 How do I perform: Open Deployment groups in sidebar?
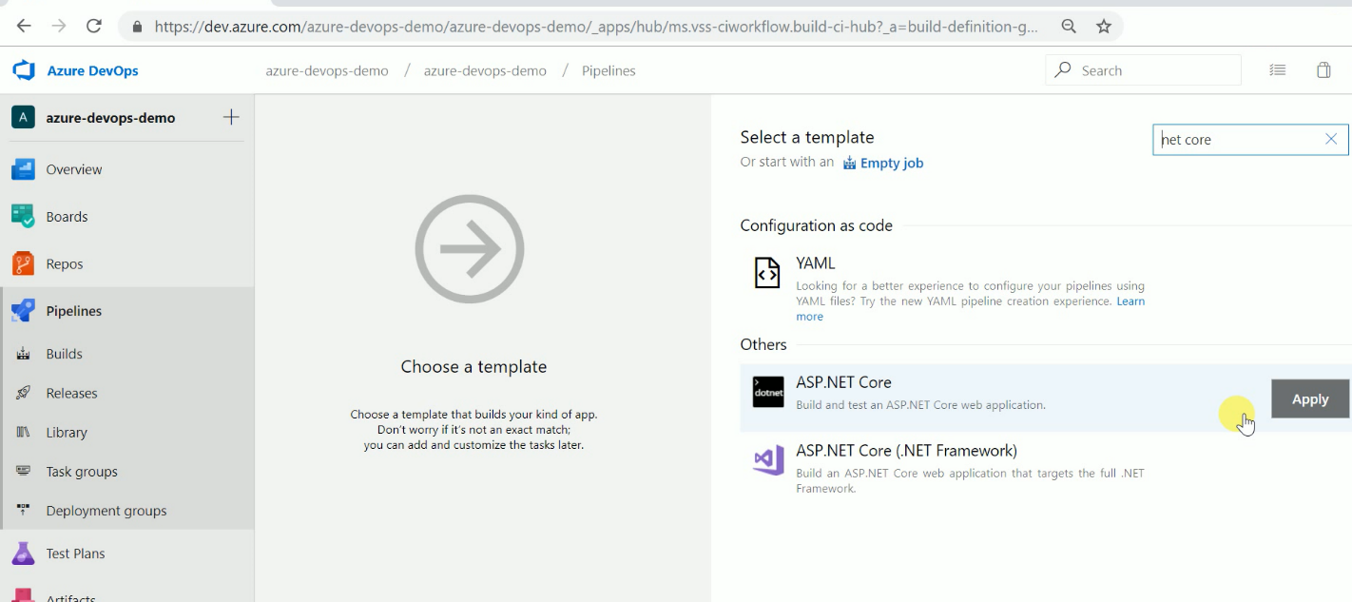click(106, 511)
